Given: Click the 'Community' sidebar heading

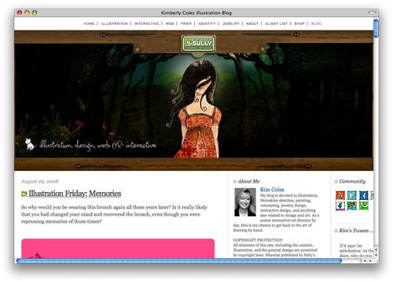Looking at the screenshot, I should tap(352, 181).
